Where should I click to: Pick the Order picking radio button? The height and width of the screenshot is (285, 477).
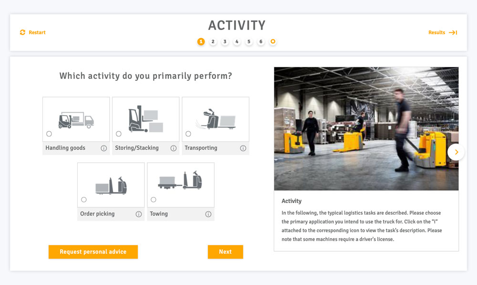[x=84, y=199]
